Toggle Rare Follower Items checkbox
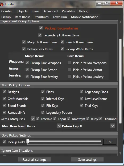124x166 pixels. (62, 42)
